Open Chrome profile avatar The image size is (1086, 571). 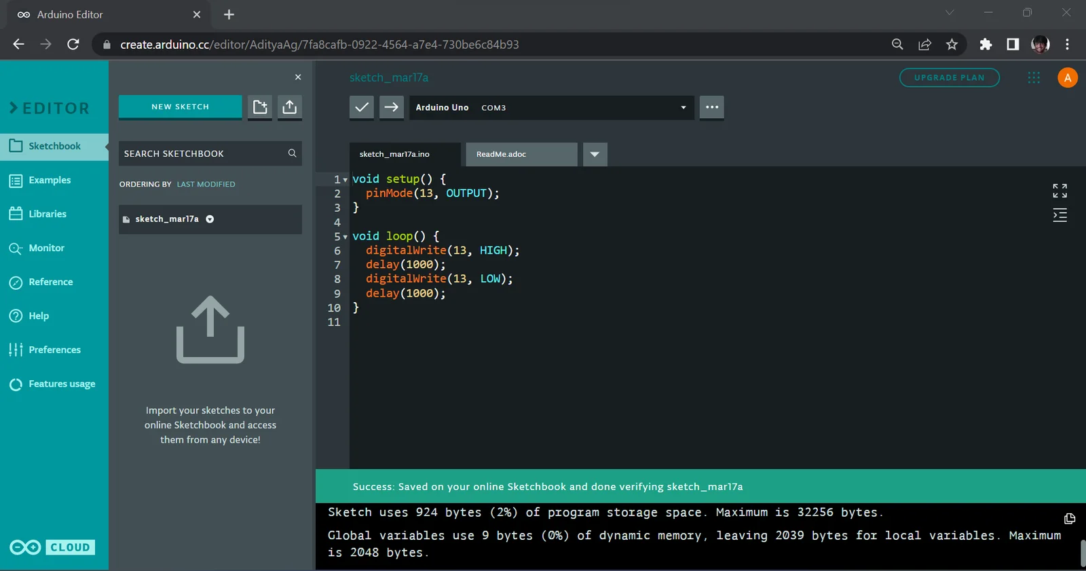(x=1040, y=44)
